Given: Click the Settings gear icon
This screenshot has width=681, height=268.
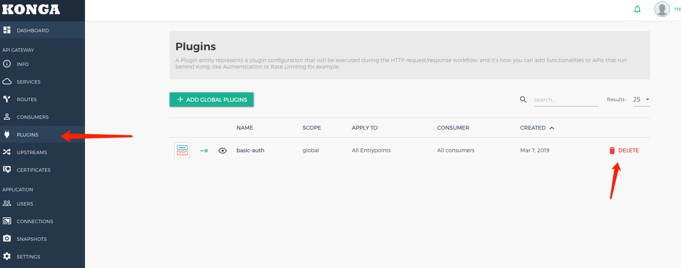Looking at the screenshot, I should click(7, 256).
